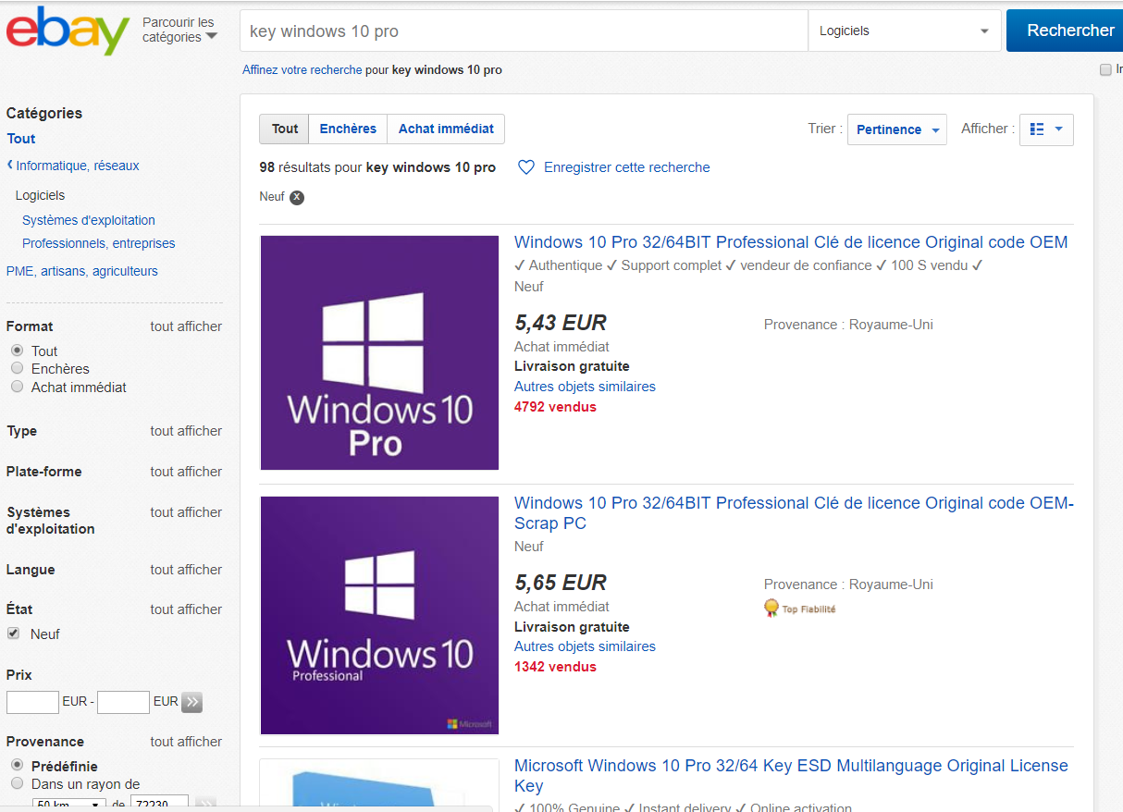Select the Enchères format radio button
The image size is (1123, 812).
tap(17, 368)
